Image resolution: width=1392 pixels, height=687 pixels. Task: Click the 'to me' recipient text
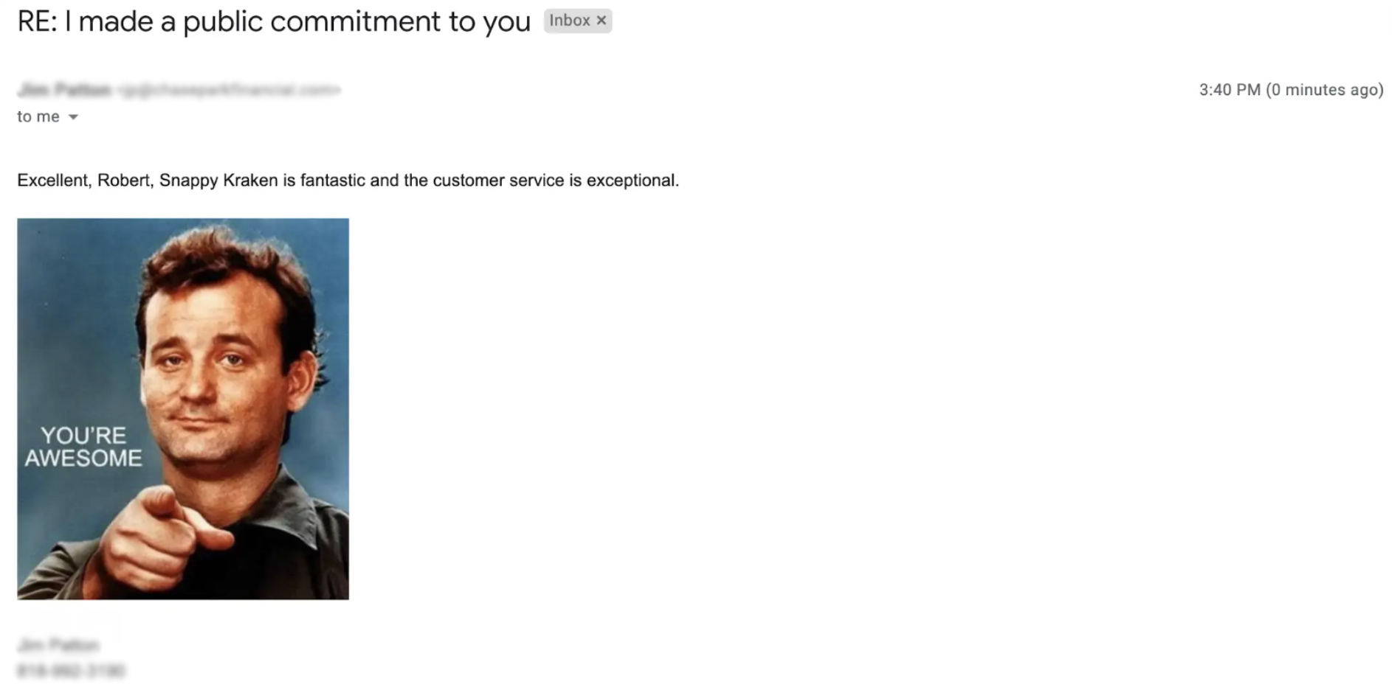tap(38, 116)
